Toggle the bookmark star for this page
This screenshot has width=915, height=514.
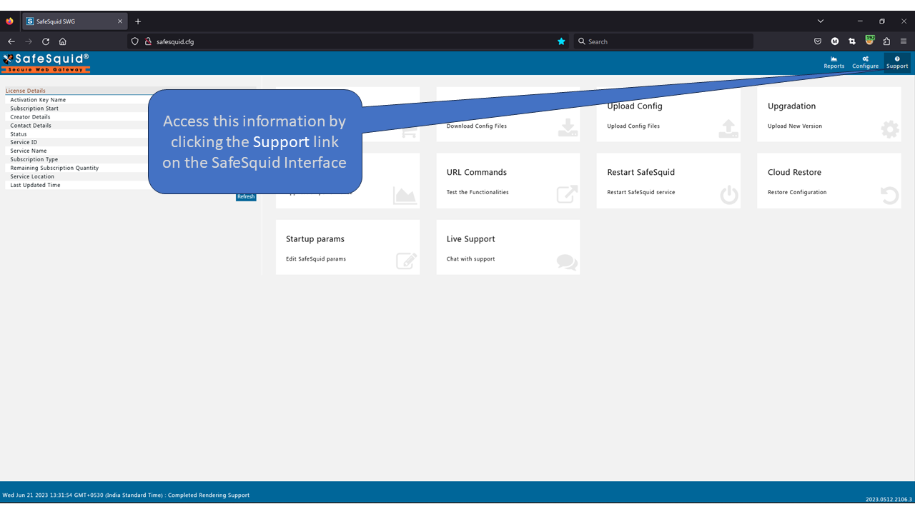point(561,41)
